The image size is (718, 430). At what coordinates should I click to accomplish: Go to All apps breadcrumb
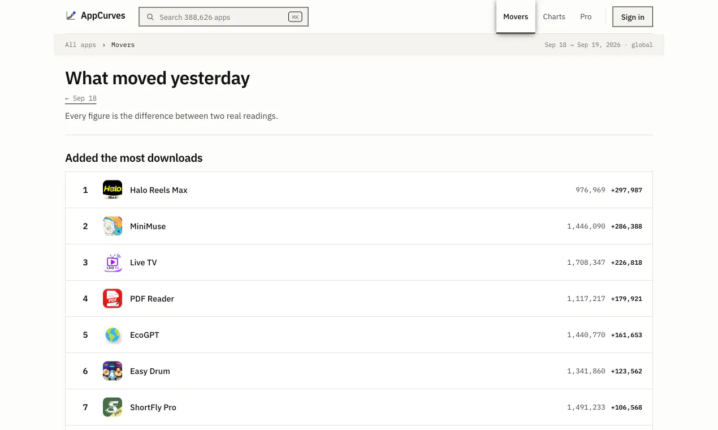[80, 45]
